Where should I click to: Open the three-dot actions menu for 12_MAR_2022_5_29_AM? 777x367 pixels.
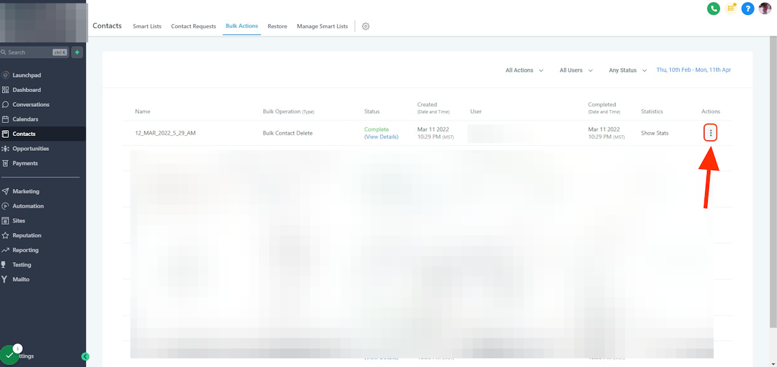click(711, 133)
